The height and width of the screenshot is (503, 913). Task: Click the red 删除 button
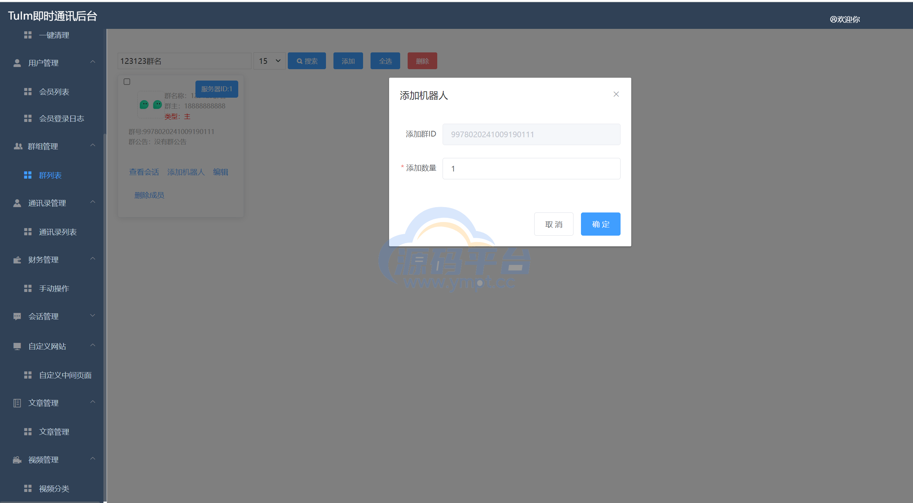click(422, 61)
